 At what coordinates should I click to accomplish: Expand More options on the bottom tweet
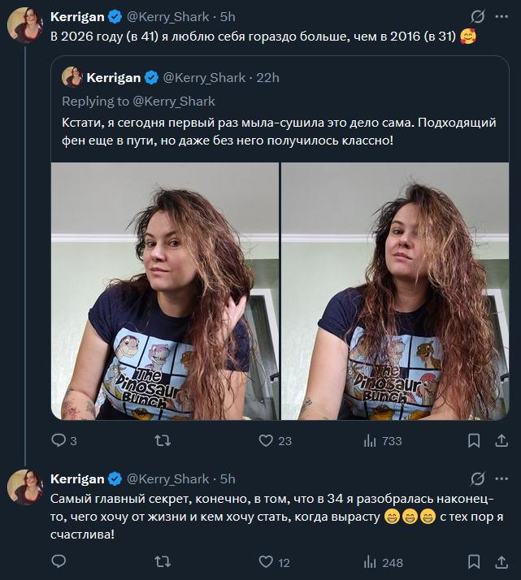point(502,478)
